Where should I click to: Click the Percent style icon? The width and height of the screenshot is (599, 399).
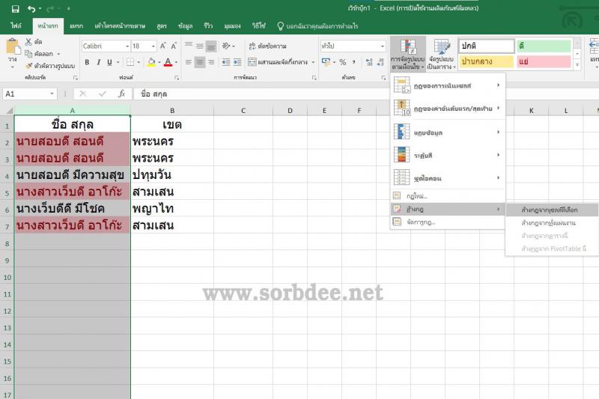[343, 62]
